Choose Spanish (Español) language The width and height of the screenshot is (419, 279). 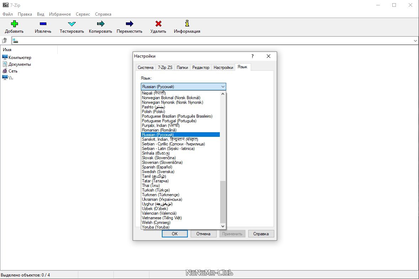point(180,167)
